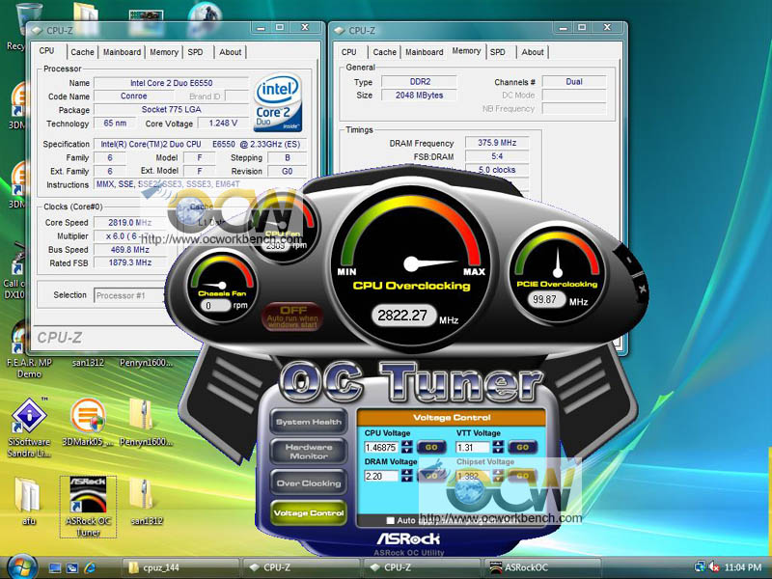Switch to Cache tab in processor CPU-Z window
This screenshot has width=772, height=579.
coord(82,52)
